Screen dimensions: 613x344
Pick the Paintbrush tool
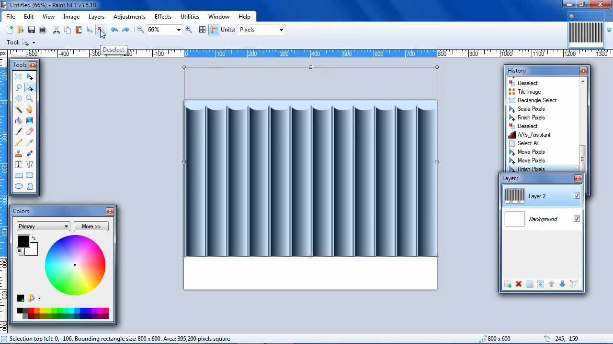pos(19,131)
